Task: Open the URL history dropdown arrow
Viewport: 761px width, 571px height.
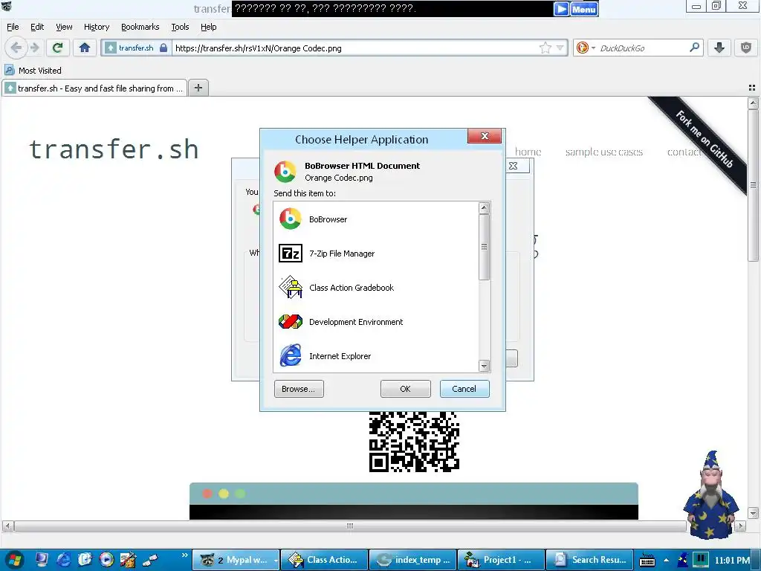Action: click(560, 48)
